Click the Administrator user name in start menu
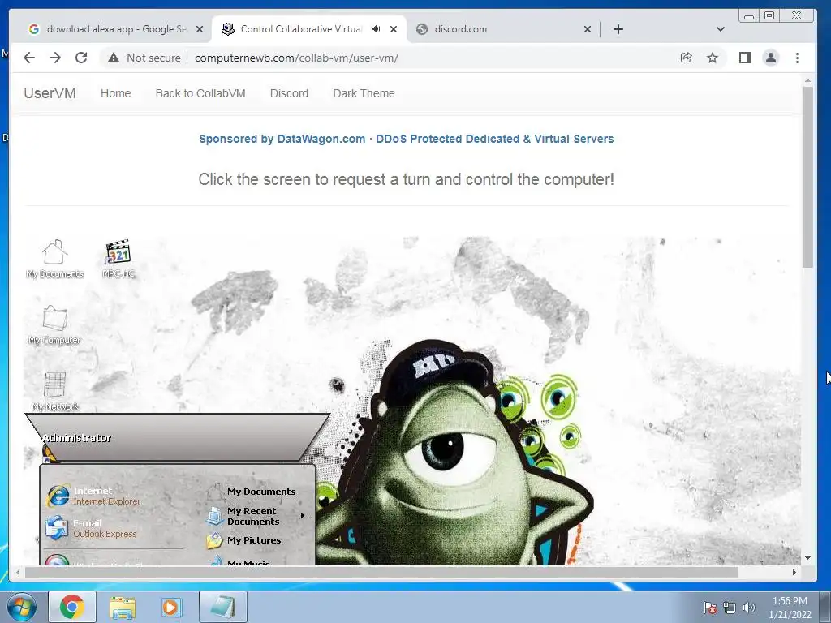The height and width of the screenshot is (623, 831). click(x=77, y=437)
